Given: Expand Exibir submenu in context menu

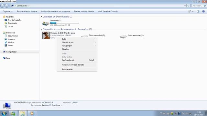Looking at the screenshot, I should pos(77,39).
